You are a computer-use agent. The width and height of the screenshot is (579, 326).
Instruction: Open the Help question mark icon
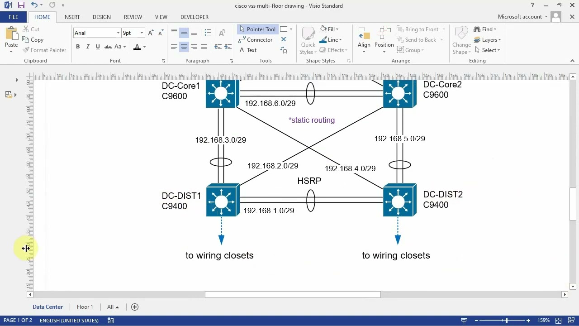pyautogui.click(x=532, y=5)
